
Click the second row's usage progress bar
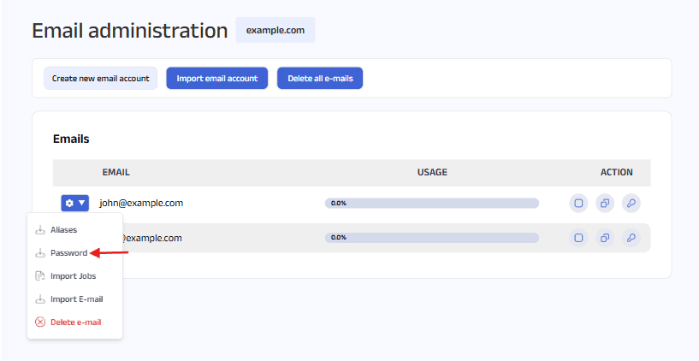pos(431,238)
